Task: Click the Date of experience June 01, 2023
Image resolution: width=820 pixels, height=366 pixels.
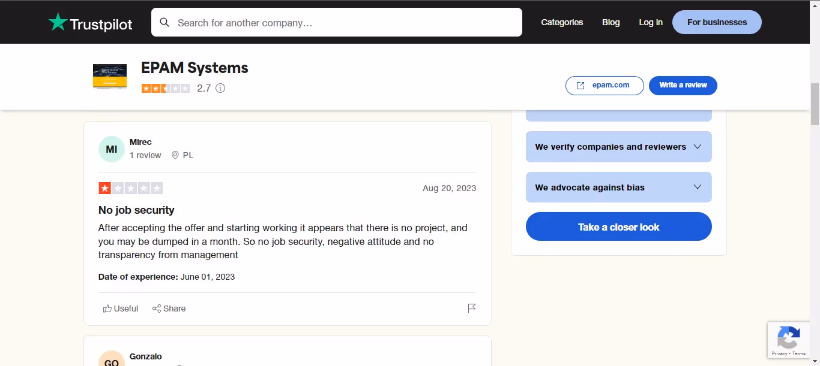Action: [x=166, y=277]
